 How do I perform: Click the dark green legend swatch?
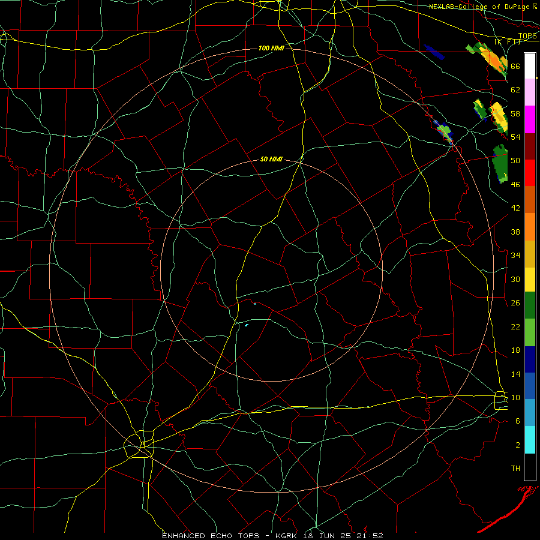tap(530, 305)
